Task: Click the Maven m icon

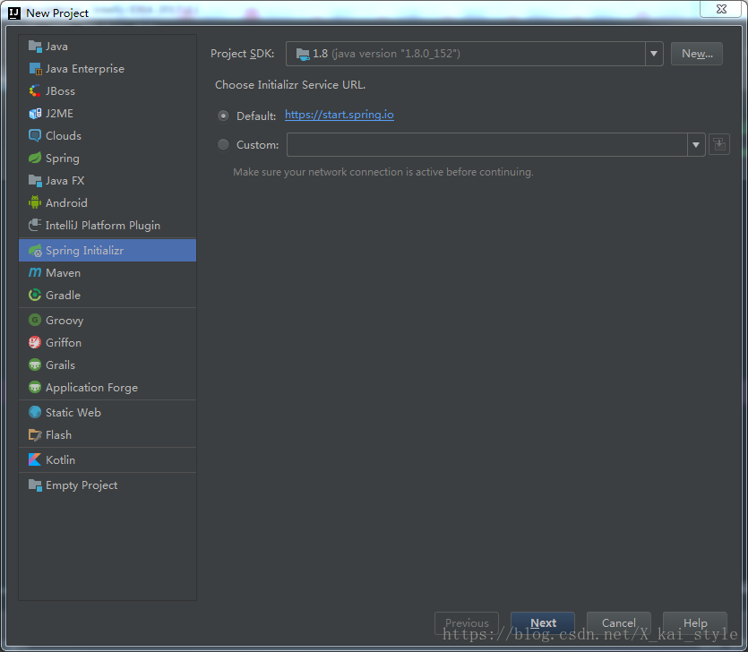Action: [35, 273]
